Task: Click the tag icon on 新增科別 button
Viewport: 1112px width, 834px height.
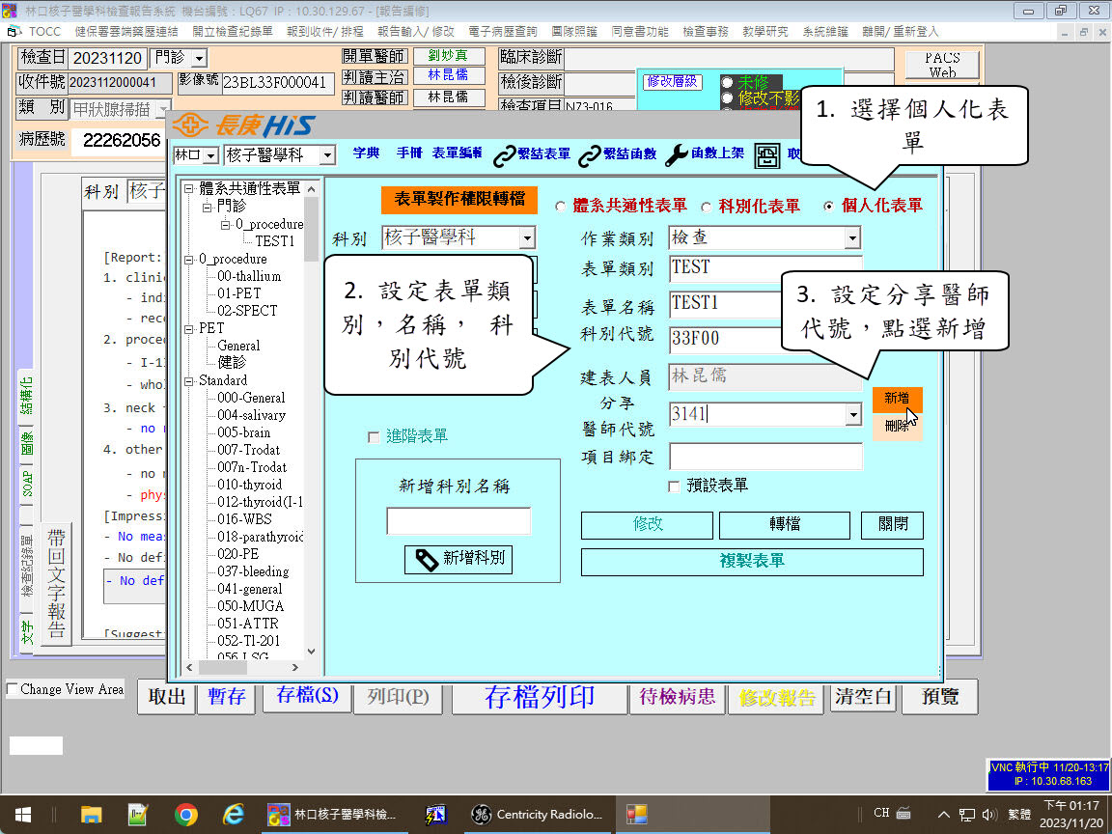Action: [x=426, y=559]
